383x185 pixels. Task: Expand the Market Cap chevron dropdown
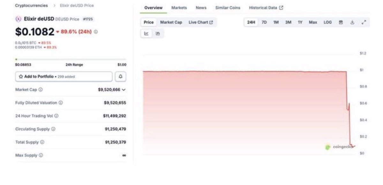[124, 90]
